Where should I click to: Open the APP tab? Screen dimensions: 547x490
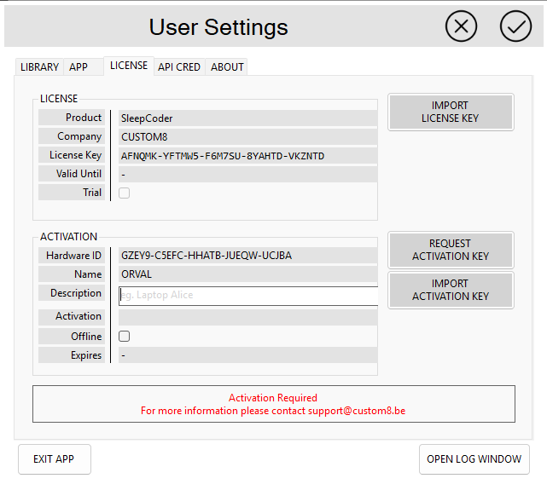coord(79,67)
